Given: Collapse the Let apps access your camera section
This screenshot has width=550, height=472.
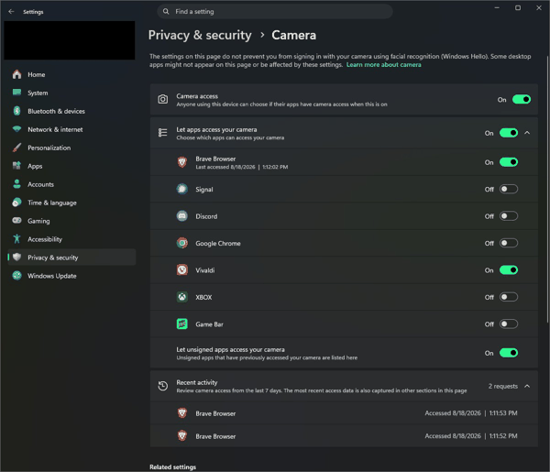Looking at the screenshot, I should (527, 133).
